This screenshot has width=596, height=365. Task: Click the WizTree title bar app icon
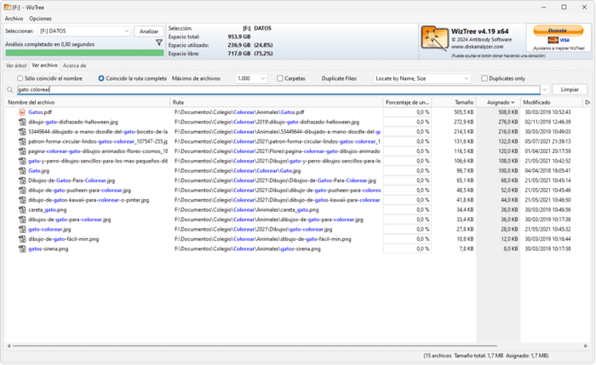tap(9, 7)
